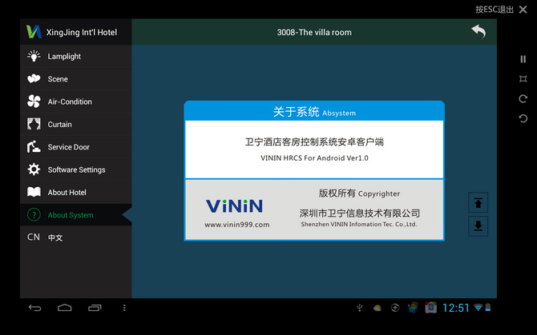Select Service Door option

click(75, 147)
